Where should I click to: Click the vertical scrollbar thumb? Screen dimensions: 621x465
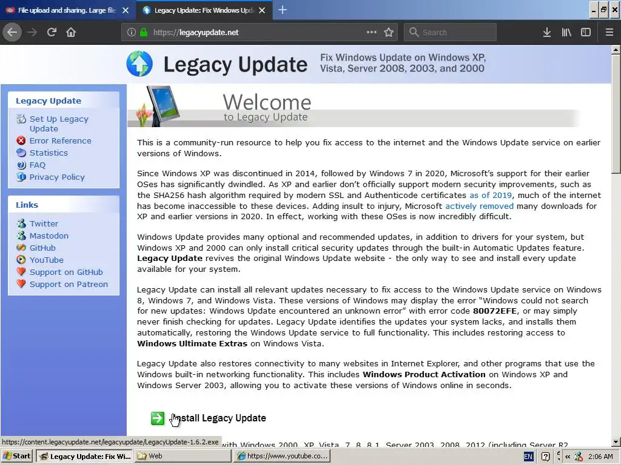click(616, 114)
